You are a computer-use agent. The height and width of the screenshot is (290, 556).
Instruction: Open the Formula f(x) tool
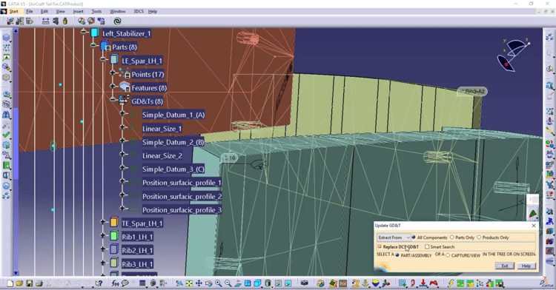(x=115, y=283)
